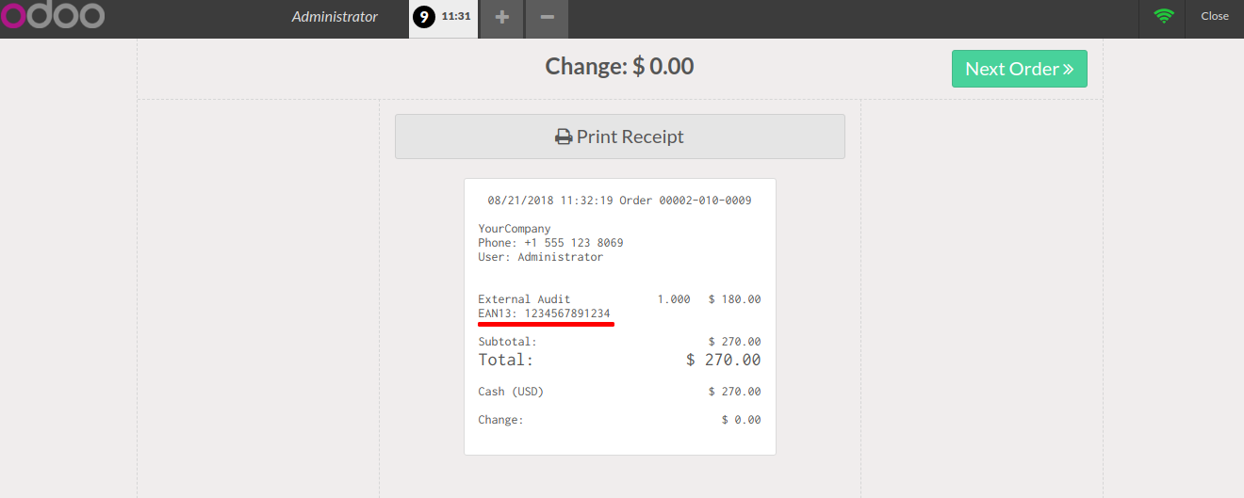Click the Change: $ 0.00 heading

click(619, 66)
